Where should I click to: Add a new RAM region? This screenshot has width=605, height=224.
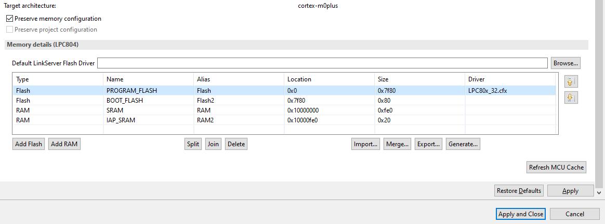pyautogui.click(x=64, y=144)
